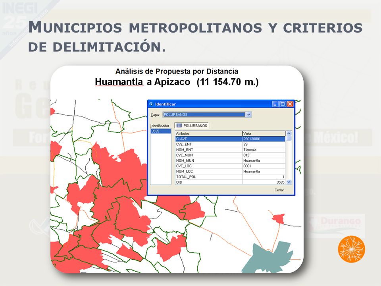Click the 'Análisis de Propuesta por Distancia' heading

(x=177, y=71)
